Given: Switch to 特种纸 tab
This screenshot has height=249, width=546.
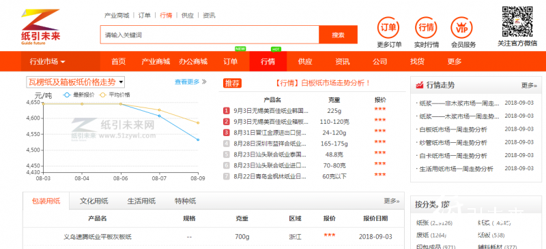Looking at the screenshot, I should 185,201.
